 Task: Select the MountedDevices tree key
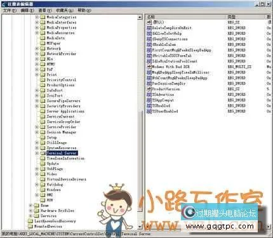(48, 226)
